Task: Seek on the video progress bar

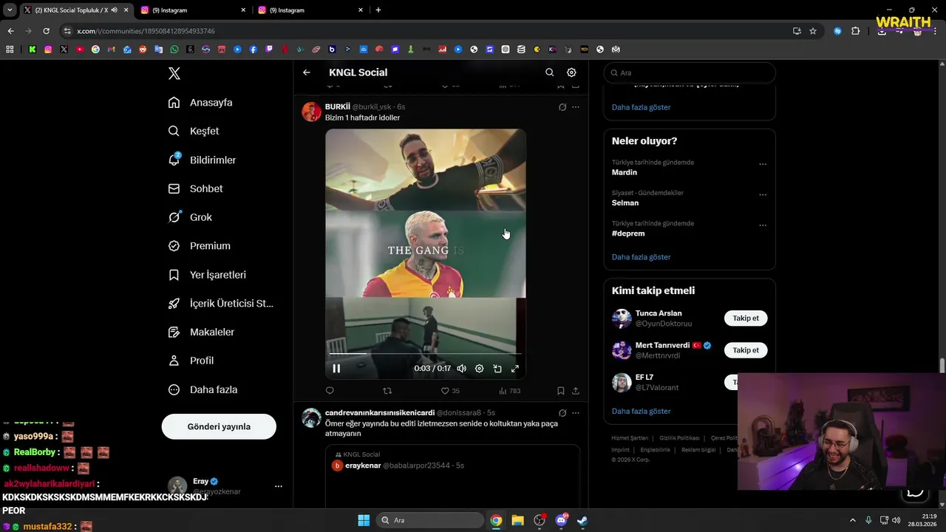Action: [425, 354]
